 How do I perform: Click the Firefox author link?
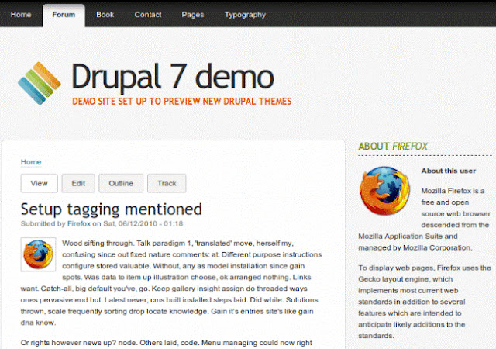coord(79,223)
